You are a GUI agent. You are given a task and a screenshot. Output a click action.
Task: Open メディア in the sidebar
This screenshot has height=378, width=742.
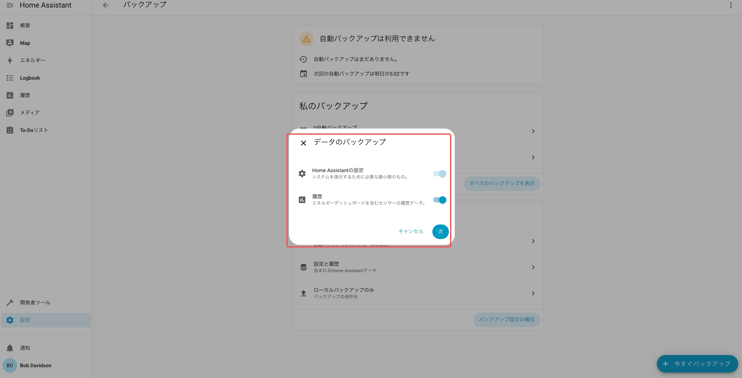click(46, 113)
